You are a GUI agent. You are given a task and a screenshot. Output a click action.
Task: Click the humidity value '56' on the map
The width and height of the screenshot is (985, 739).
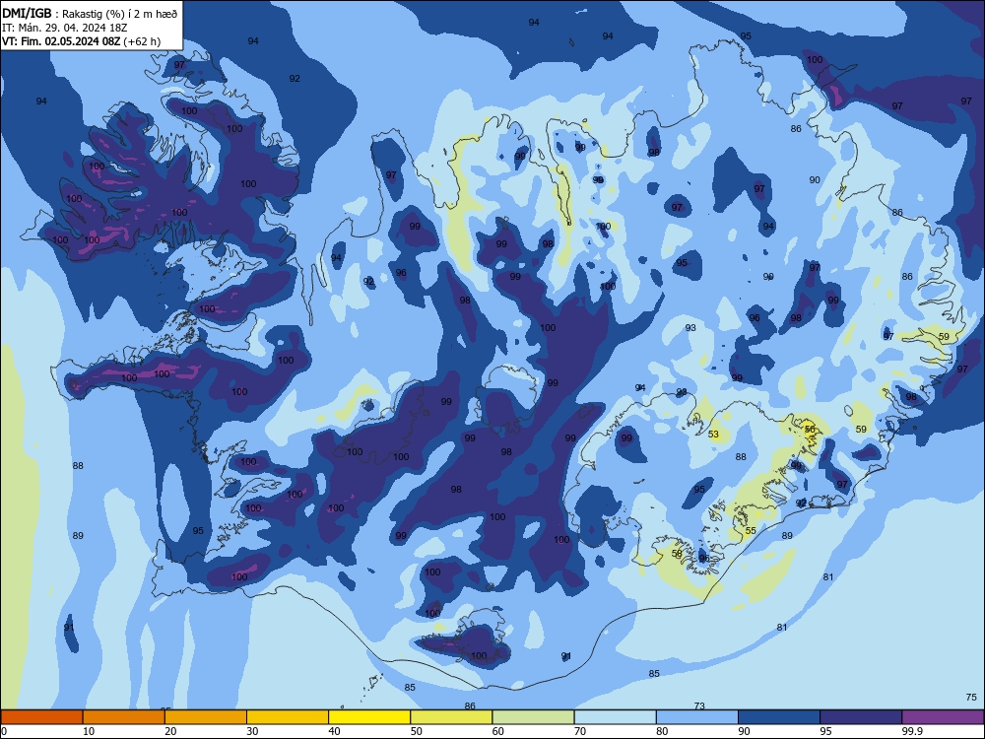tap(810, 430)
